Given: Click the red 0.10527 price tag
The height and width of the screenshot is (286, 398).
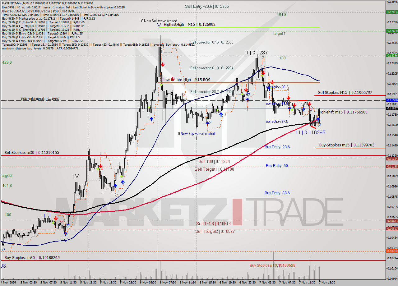Looking at the screenshot, I should pos(392,228).
